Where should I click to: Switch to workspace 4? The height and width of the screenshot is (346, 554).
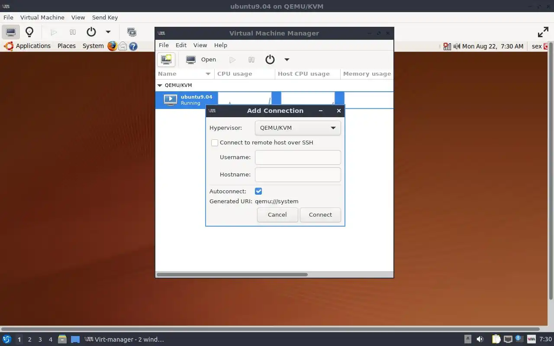51,340
